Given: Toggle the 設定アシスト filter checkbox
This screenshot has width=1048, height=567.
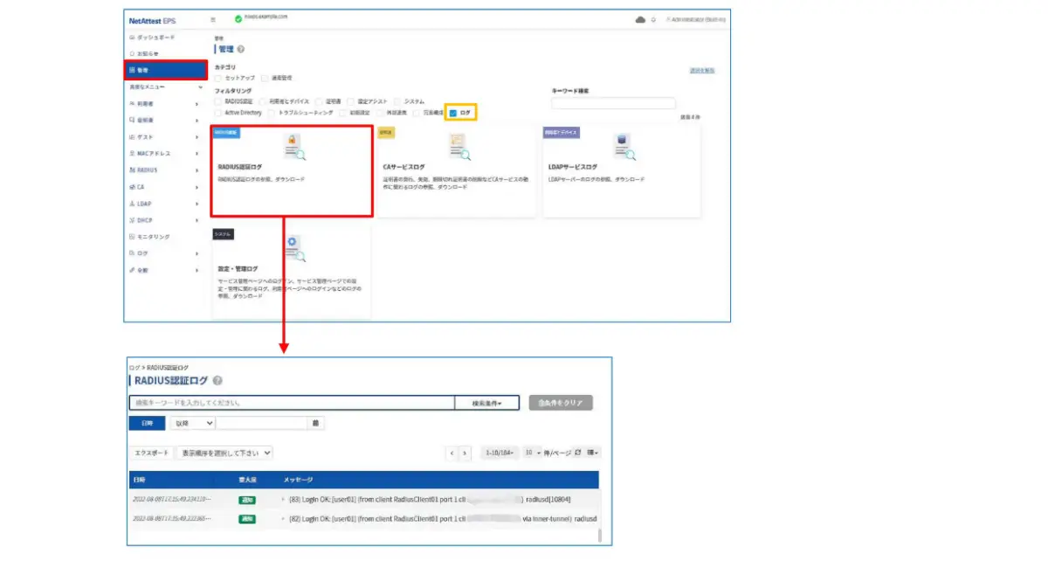Looking at the screenshot, I should click(351, 101).
